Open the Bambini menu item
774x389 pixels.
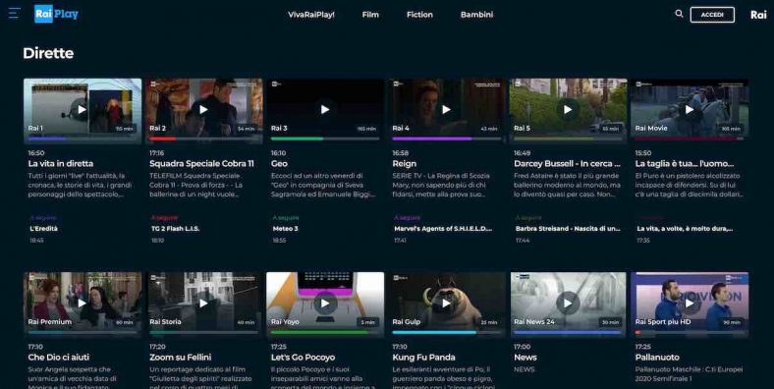[476, 15]
